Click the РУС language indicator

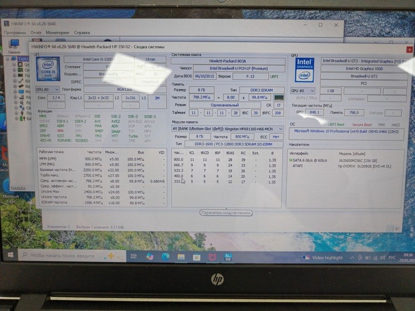pyautogui.click(x=392, y=258)
